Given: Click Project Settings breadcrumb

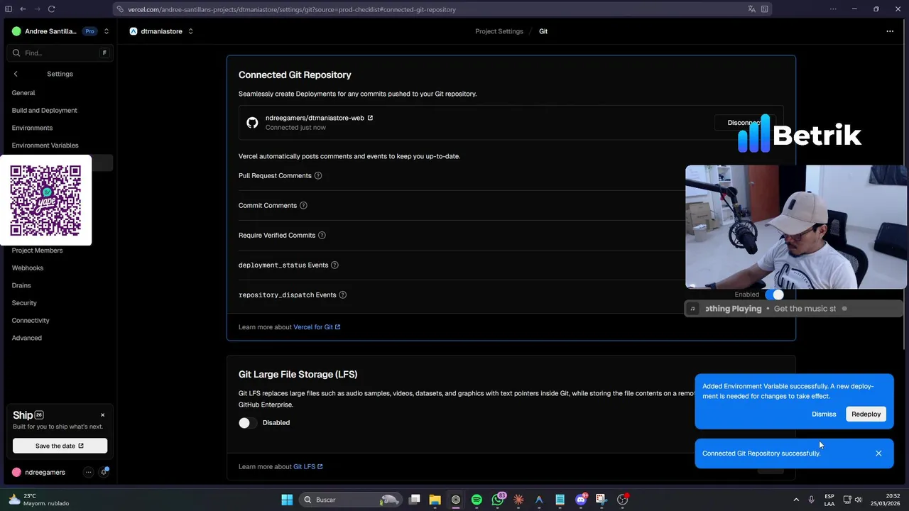Looking at the screenshot, I should [499, 31].
